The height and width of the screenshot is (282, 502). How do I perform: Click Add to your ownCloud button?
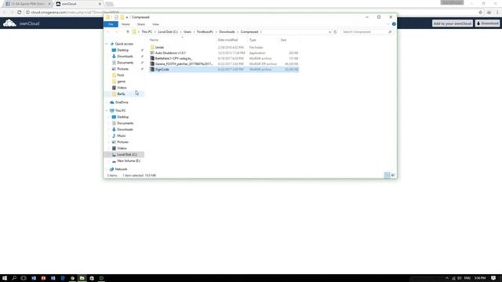[453, 23]
